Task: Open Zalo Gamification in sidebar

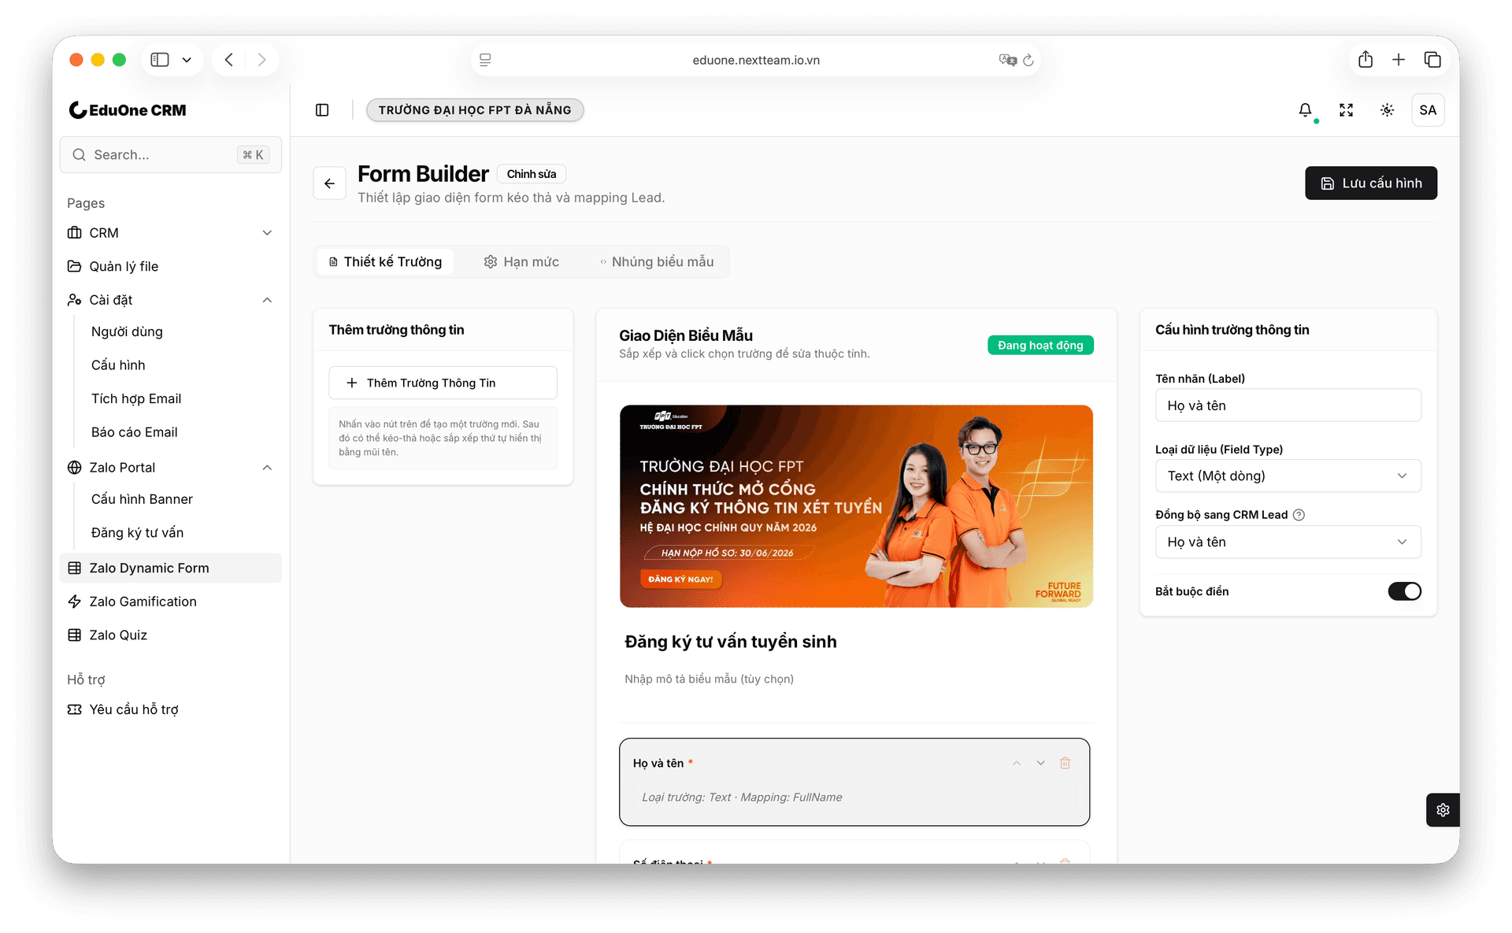Action: click(x=171, y=602)
